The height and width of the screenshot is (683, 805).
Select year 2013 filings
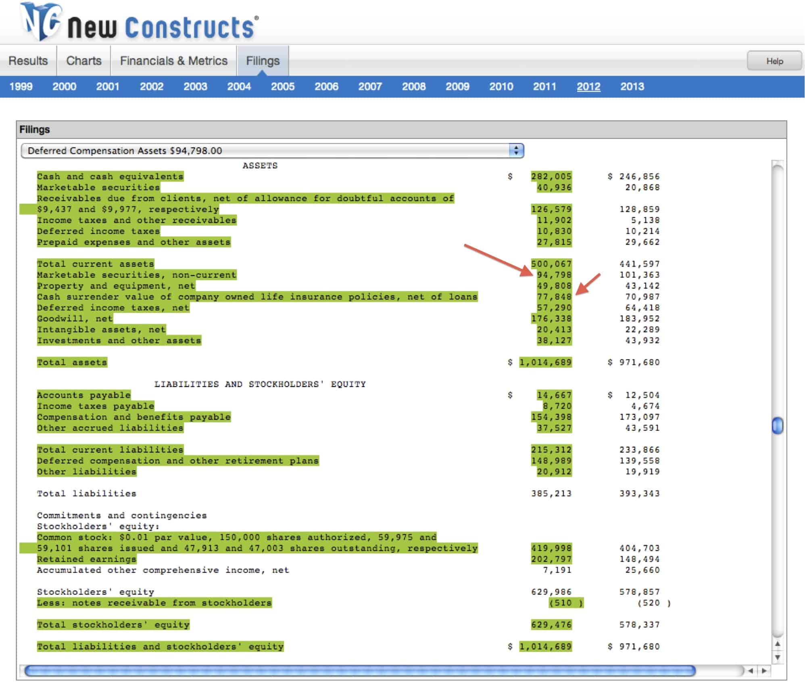tap(632, 86)
